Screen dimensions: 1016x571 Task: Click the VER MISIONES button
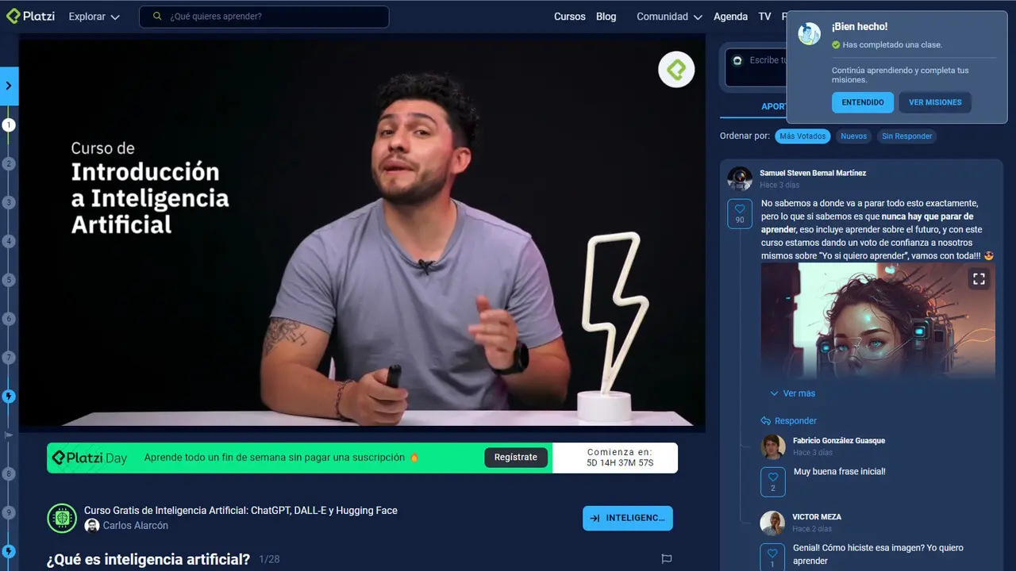click(935, 102)
